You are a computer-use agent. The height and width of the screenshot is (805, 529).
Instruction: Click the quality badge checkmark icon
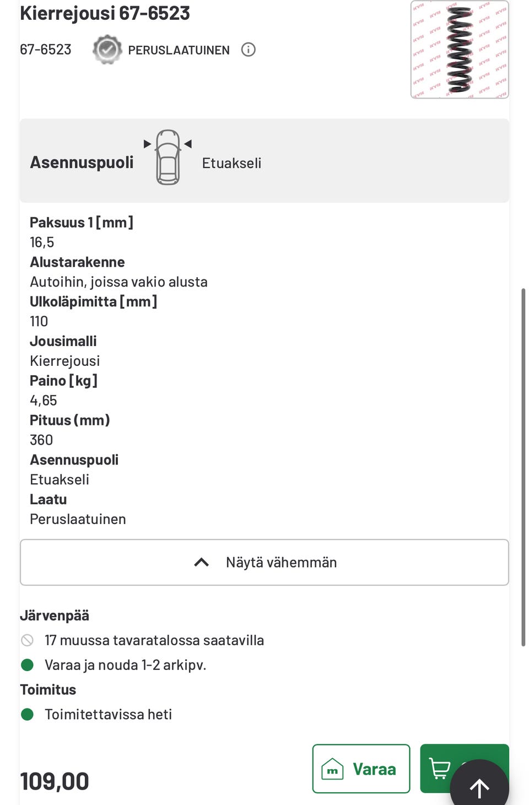click(107, 50)
